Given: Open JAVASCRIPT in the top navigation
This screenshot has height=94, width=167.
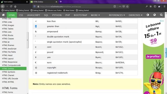Looking at the screenshot, I should point(33,15).
